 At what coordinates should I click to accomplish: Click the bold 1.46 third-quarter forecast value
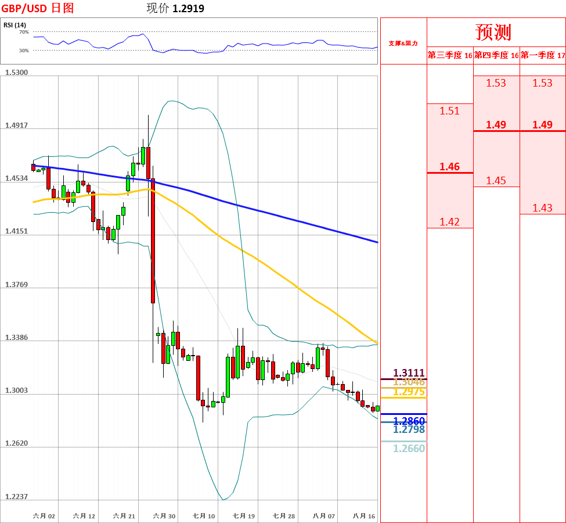(449, 167)
